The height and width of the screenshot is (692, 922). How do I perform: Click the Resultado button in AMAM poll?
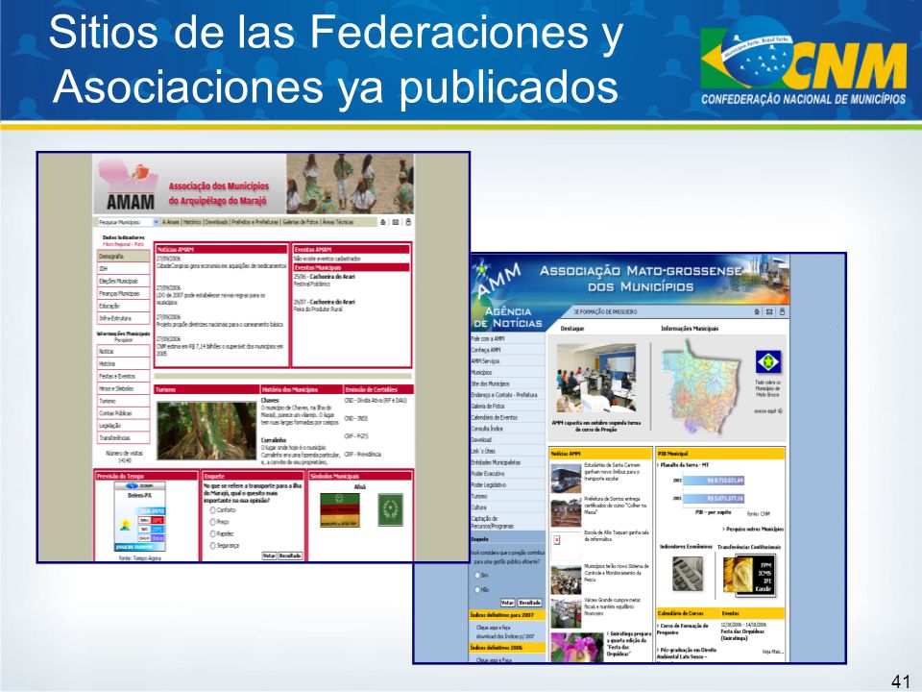tap(290, 556)
